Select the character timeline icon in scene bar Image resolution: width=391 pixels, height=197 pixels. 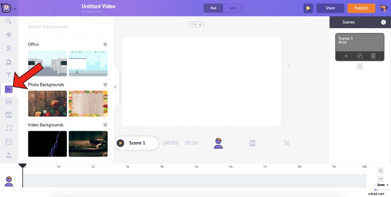click(x=218, y=143)
